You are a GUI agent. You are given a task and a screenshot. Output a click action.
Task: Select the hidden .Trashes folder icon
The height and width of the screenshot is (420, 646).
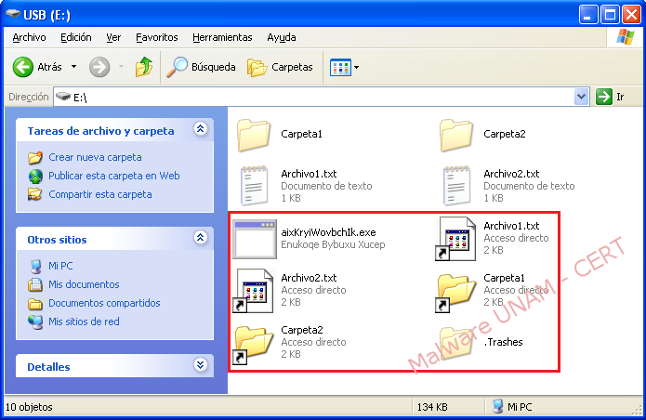coord(455,342)
